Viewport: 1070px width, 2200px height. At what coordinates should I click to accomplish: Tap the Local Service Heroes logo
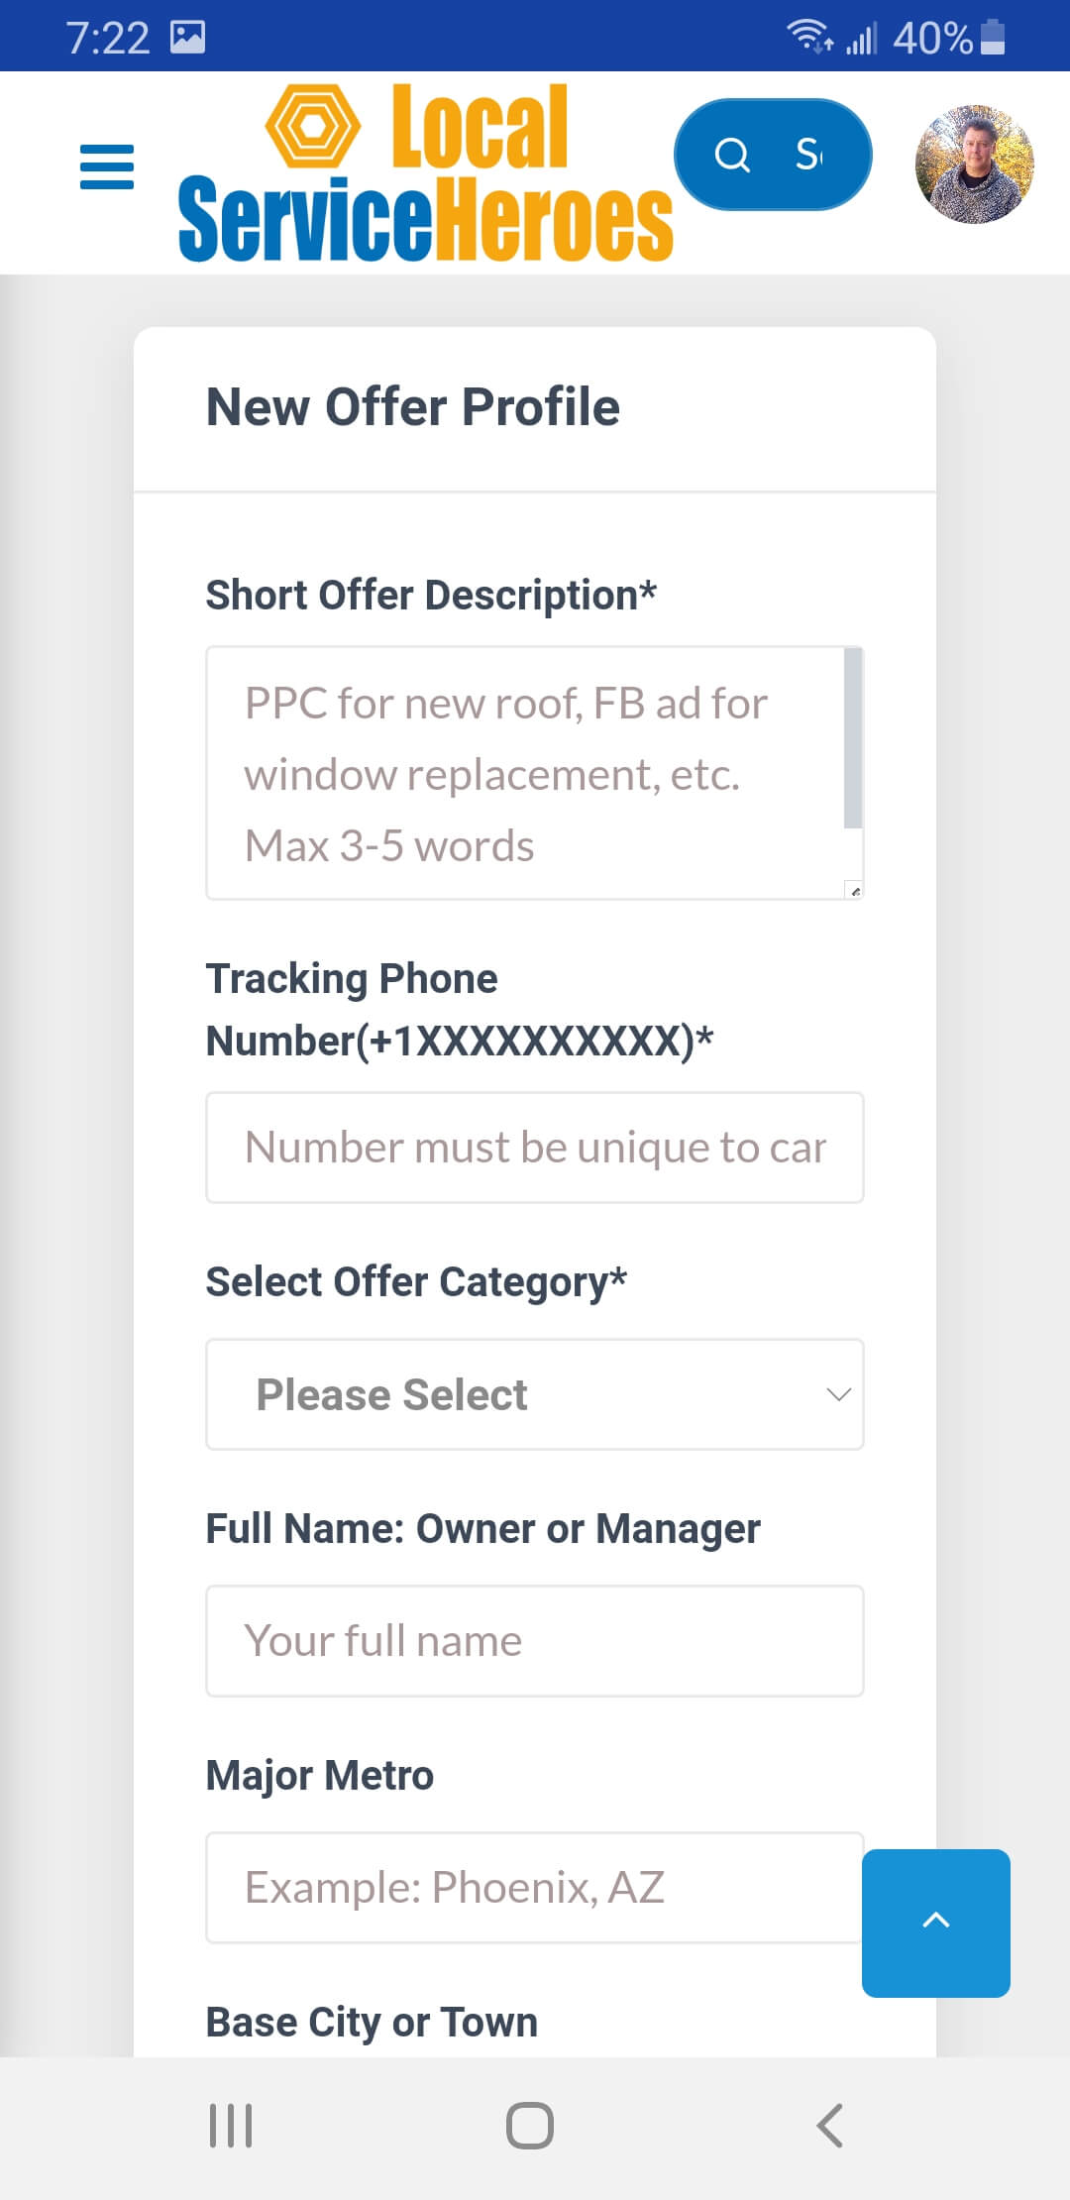tap(426, 173)
